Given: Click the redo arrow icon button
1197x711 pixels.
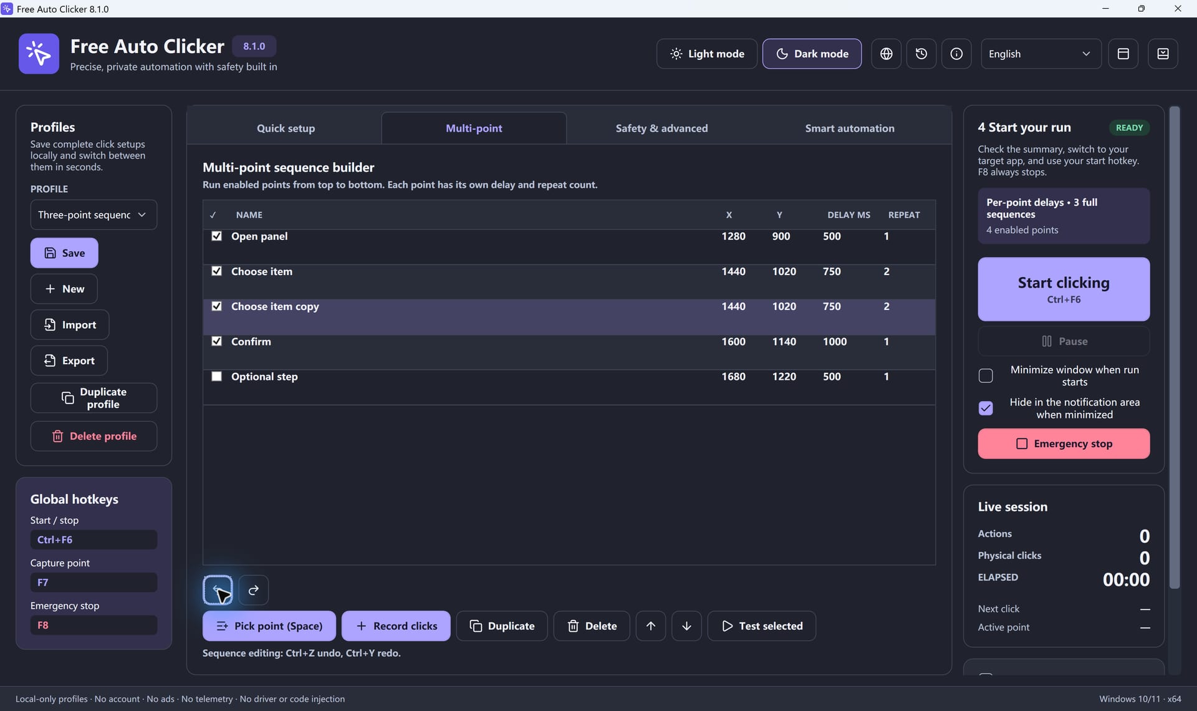Looking at the screenshot, I should [x=254, y=590].
